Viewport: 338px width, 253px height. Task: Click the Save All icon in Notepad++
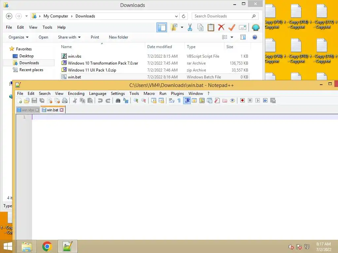click(42, 100)
